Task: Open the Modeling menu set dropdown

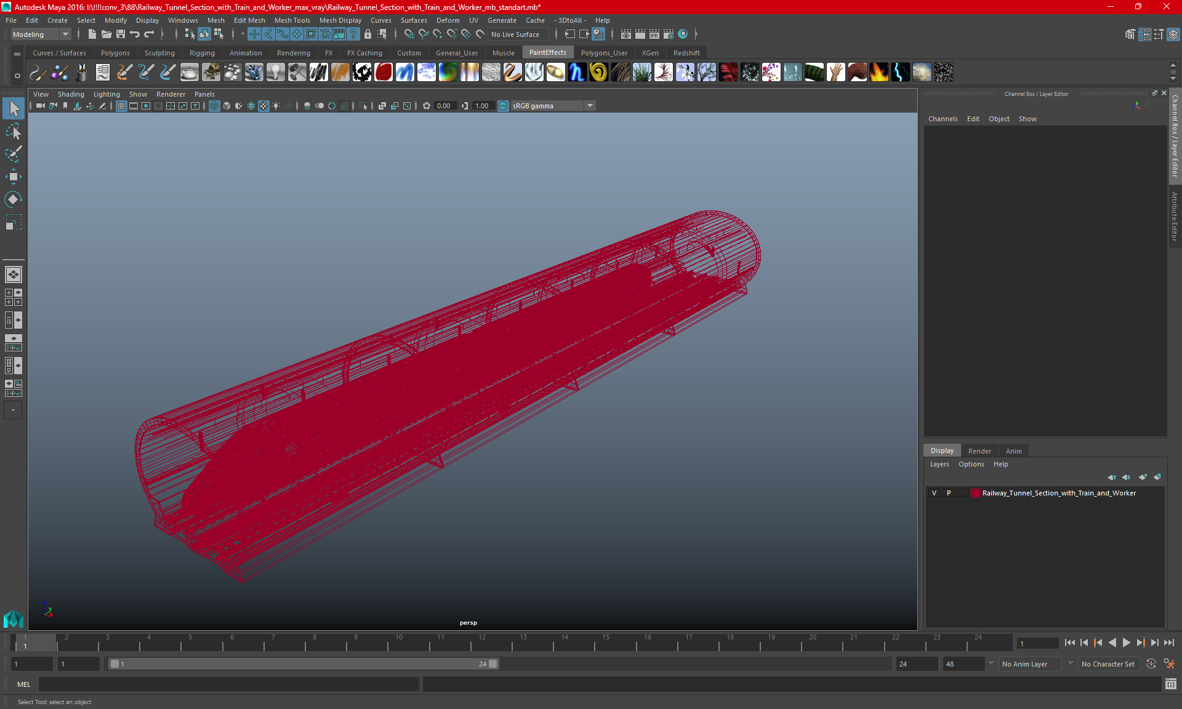Action: point(41,34)
